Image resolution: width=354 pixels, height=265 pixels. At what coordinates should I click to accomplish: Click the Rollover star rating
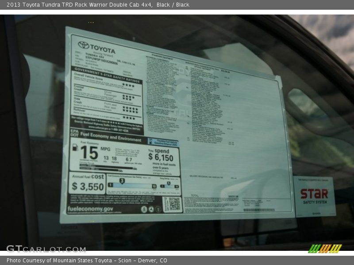tap(129, 118)
